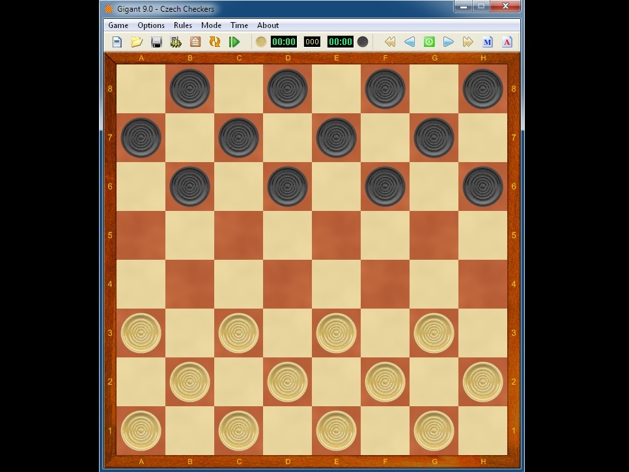The height and width of the screenshot is (472, 629).
Task: Select the white checker on C3
Action: (x=239, y=333)
